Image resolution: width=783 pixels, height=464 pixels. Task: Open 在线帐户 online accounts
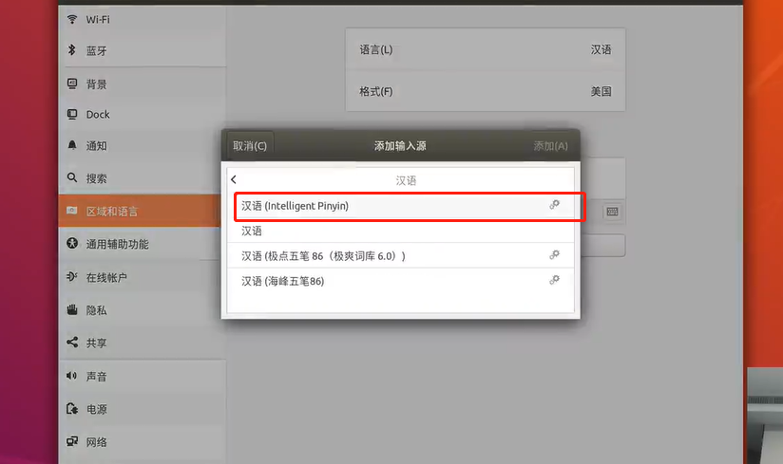click(143, 277)
